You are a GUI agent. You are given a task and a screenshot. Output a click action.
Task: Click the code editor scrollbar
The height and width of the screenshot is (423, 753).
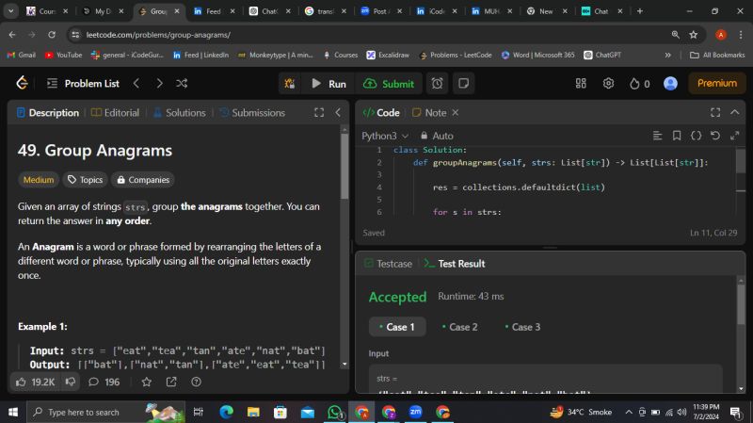tap(741, 161)
